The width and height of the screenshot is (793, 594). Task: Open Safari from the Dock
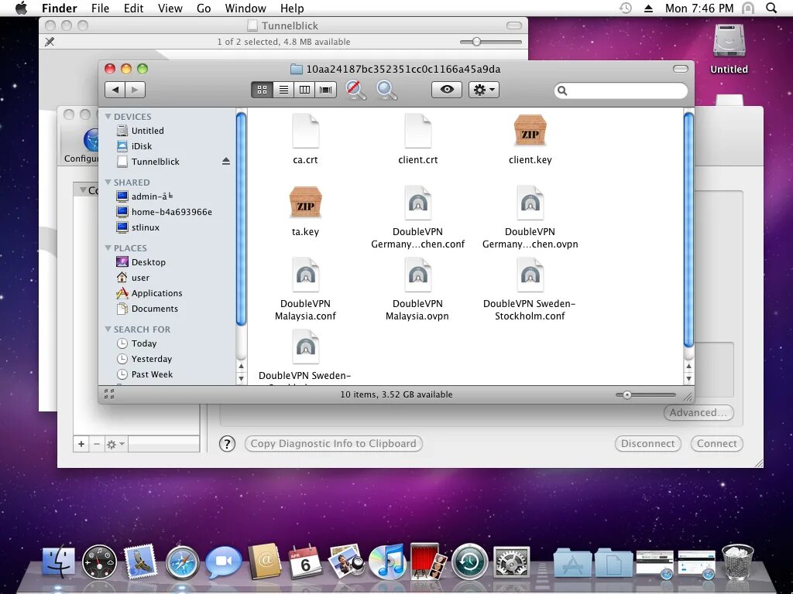click(x=182, y=562)
